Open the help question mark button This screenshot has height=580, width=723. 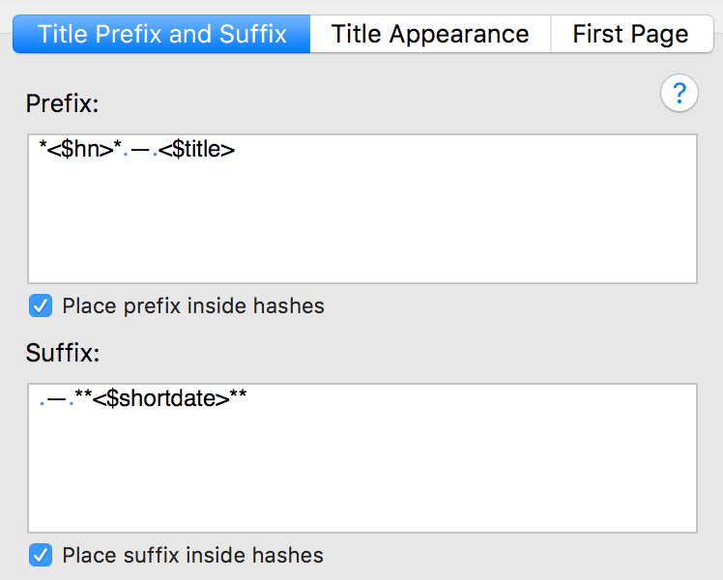(680, 93)
